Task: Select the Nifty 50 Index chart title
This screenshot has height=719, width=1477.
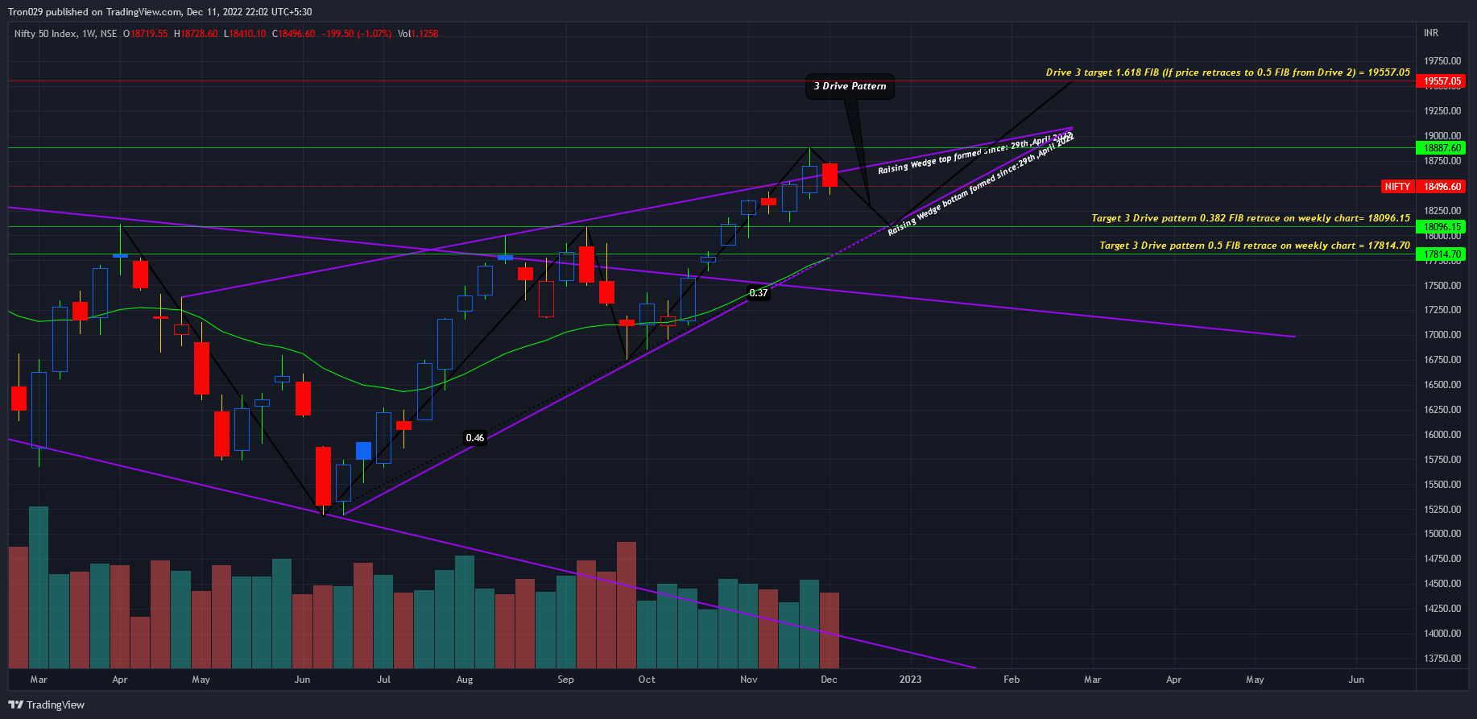Action: click(65, 34)
